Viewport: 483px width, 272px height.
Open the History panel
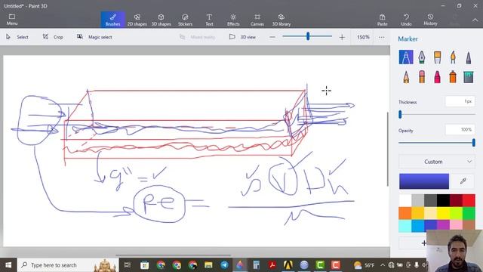(x=430, y=20)
